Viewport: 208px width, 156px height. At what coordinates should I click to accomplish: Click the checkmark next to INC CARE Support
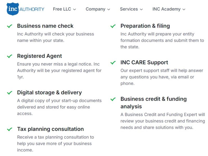click(x=113, y=63)
